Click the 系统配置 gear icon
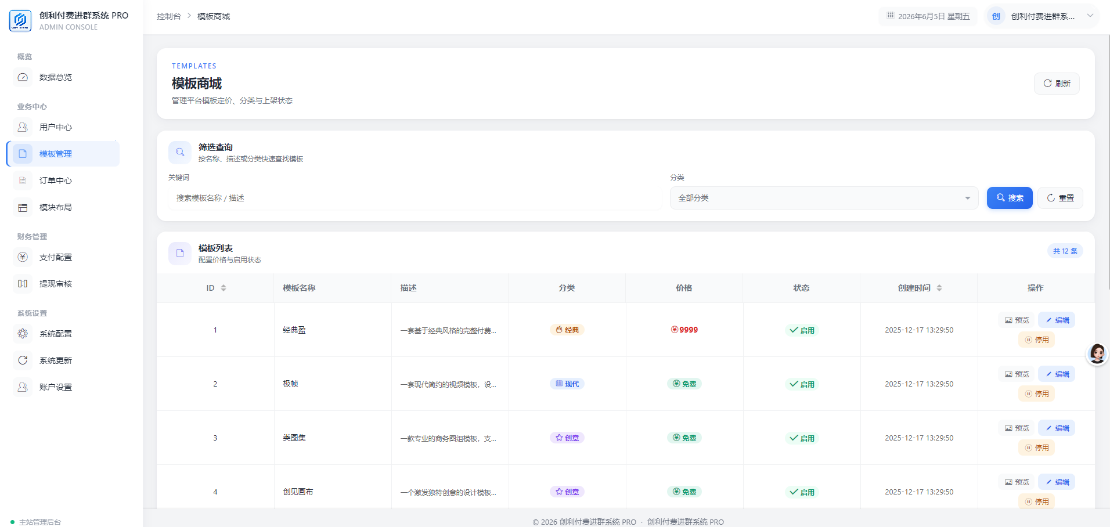1110x527 pixels. tap(23, 334)
